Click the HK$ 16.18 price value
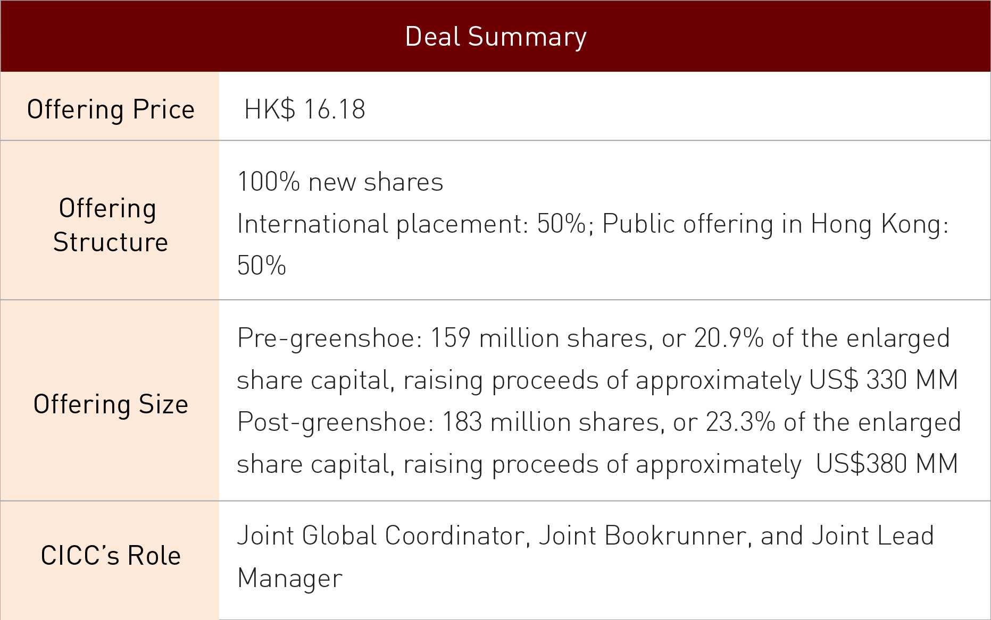991x620 pixels. point(304,109)
